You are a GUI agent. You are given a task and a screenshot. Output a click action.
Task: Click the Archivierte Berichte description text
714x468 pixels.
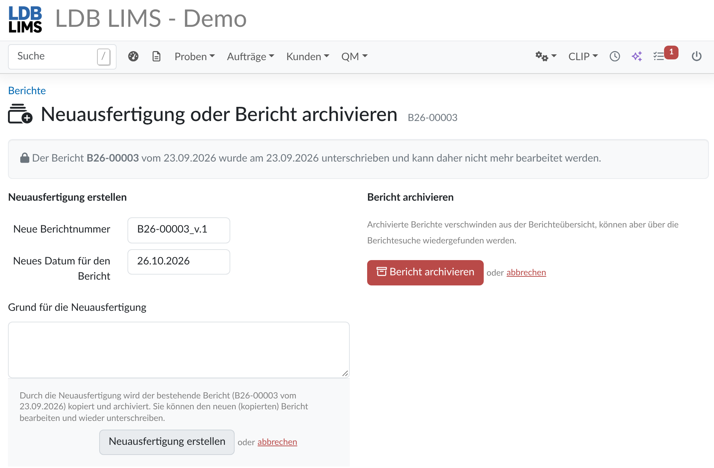[523, 233]
